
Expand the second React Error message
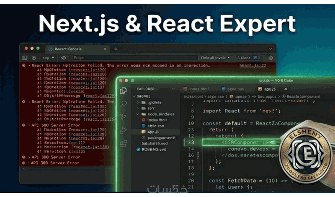(29, 102)
